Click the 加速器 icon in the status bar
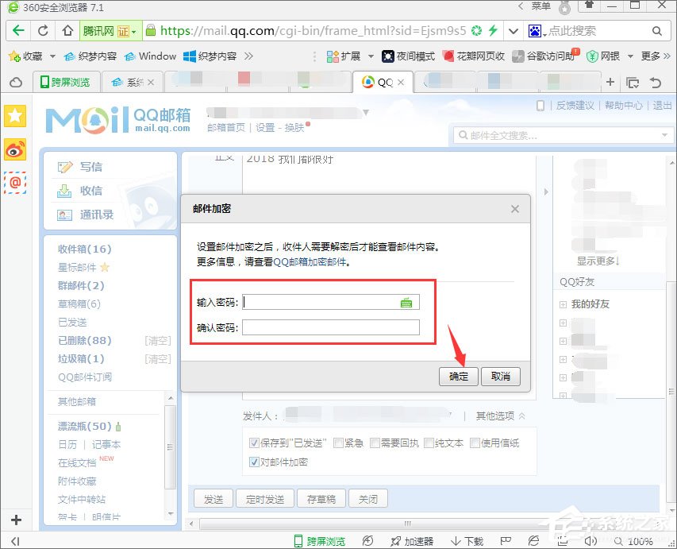 point(412,540)
